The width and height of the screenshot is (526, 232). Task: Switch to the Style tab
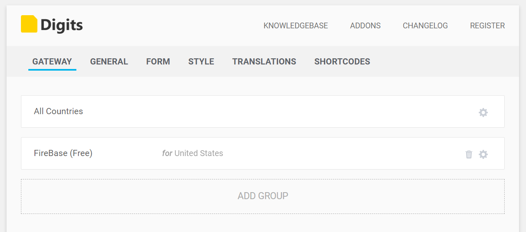coord(201,62)
